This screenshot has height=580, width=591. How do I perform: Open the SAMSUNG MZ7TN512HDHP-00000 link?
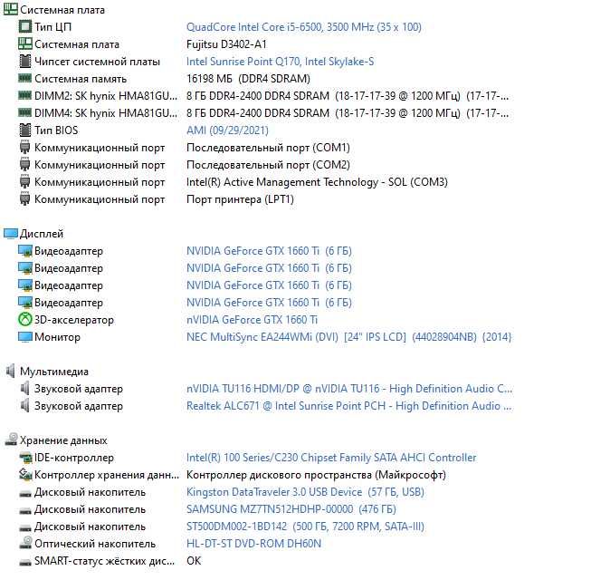291,509
